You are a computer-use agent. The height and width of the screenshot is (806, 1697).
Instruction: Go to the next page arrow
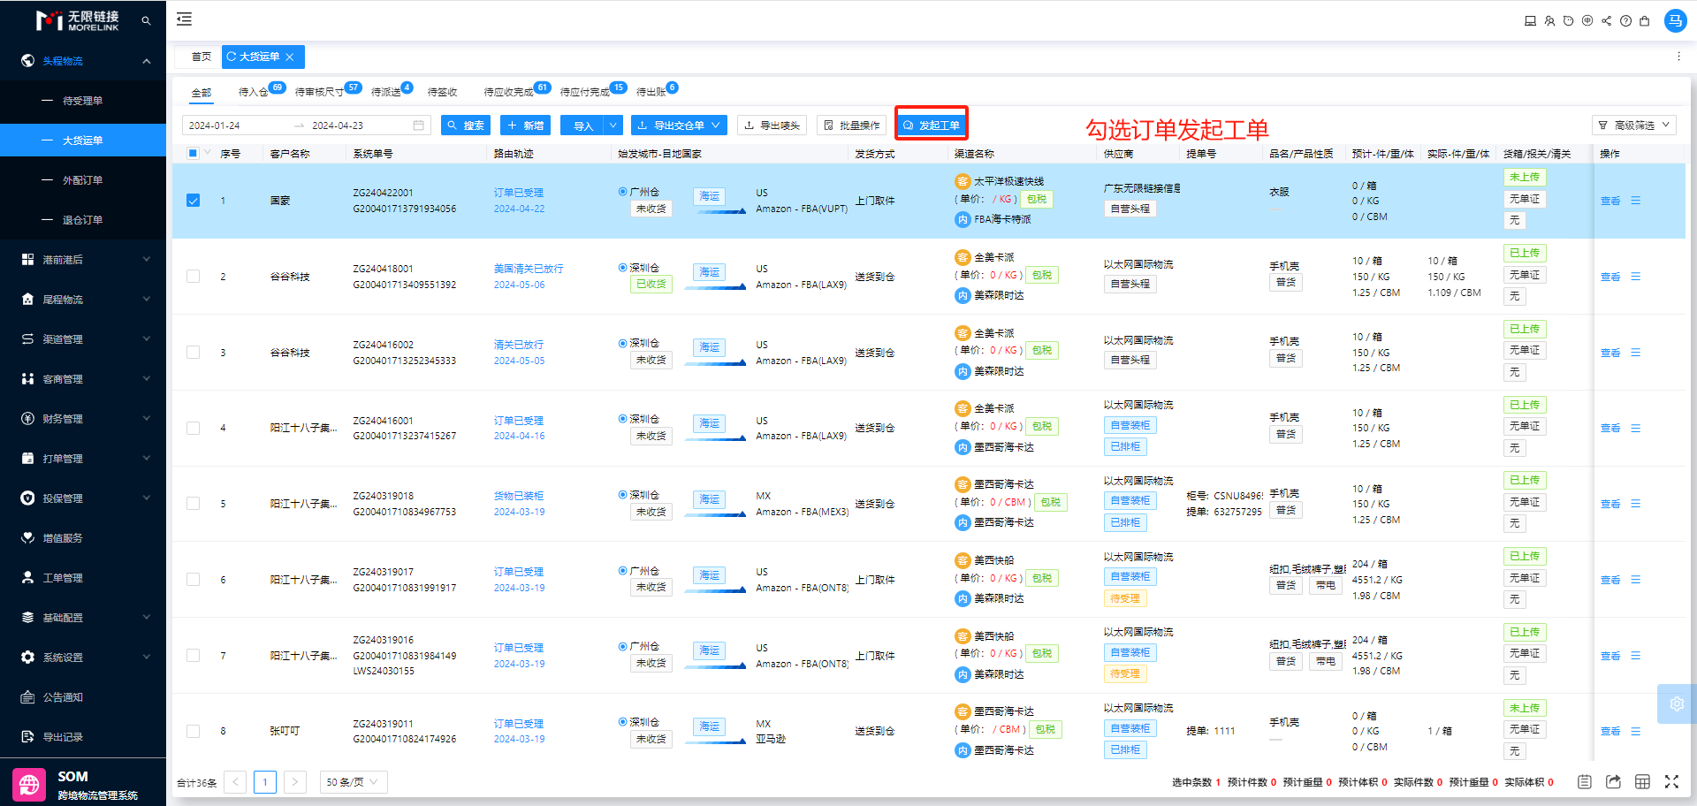[295, 782]
